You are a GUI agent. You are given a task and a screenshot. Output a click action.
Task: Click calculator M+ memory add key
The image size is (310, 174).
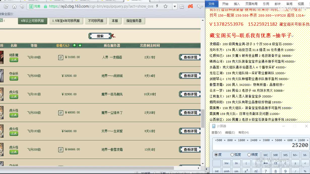coord(295,155)
